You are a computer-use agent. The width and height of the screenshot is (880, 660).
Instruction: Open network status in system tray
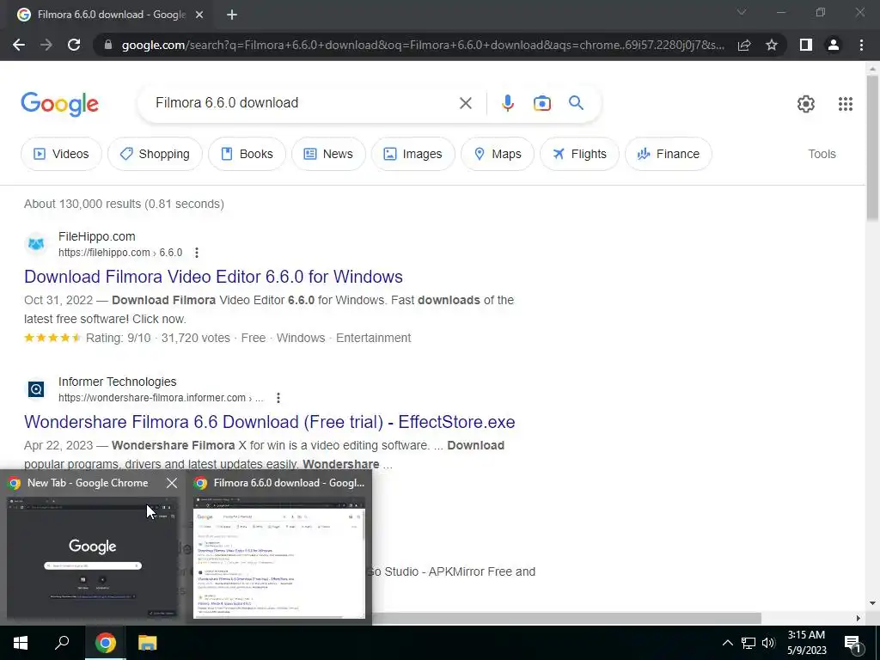(x=749, y=643)
